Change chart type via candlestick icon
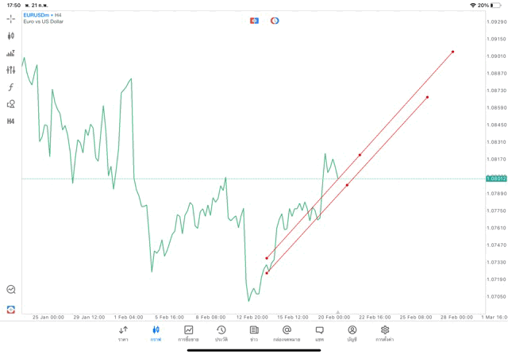Viewport: 508px width, 355px height. pos(11,36)
